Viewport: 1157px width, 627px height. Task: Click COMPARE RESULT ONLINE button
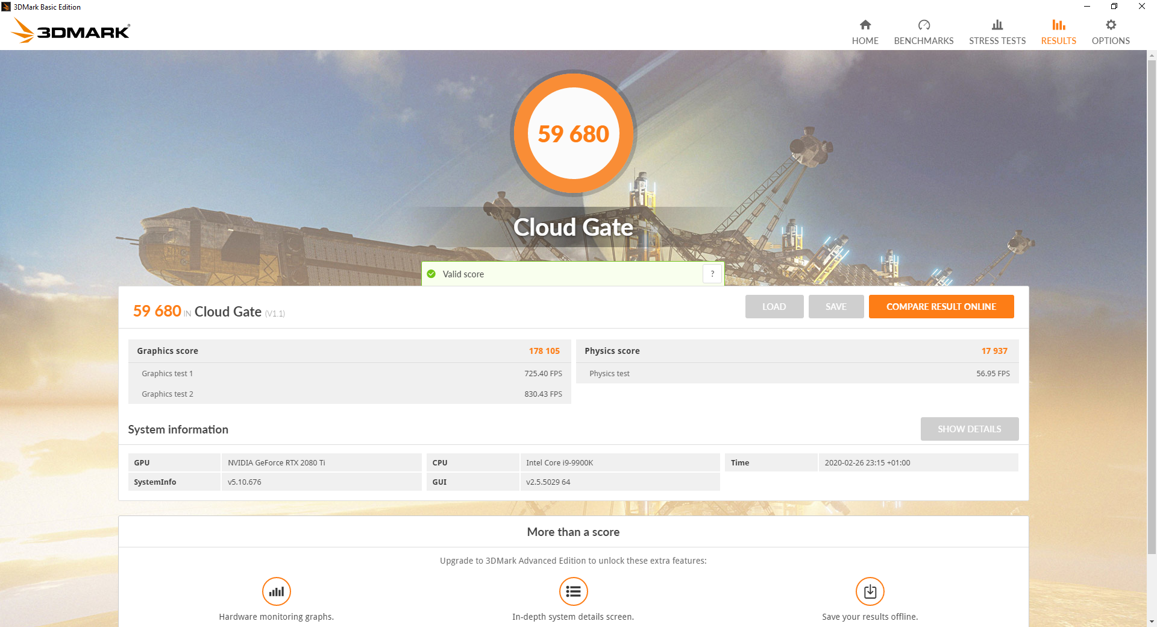941,306
